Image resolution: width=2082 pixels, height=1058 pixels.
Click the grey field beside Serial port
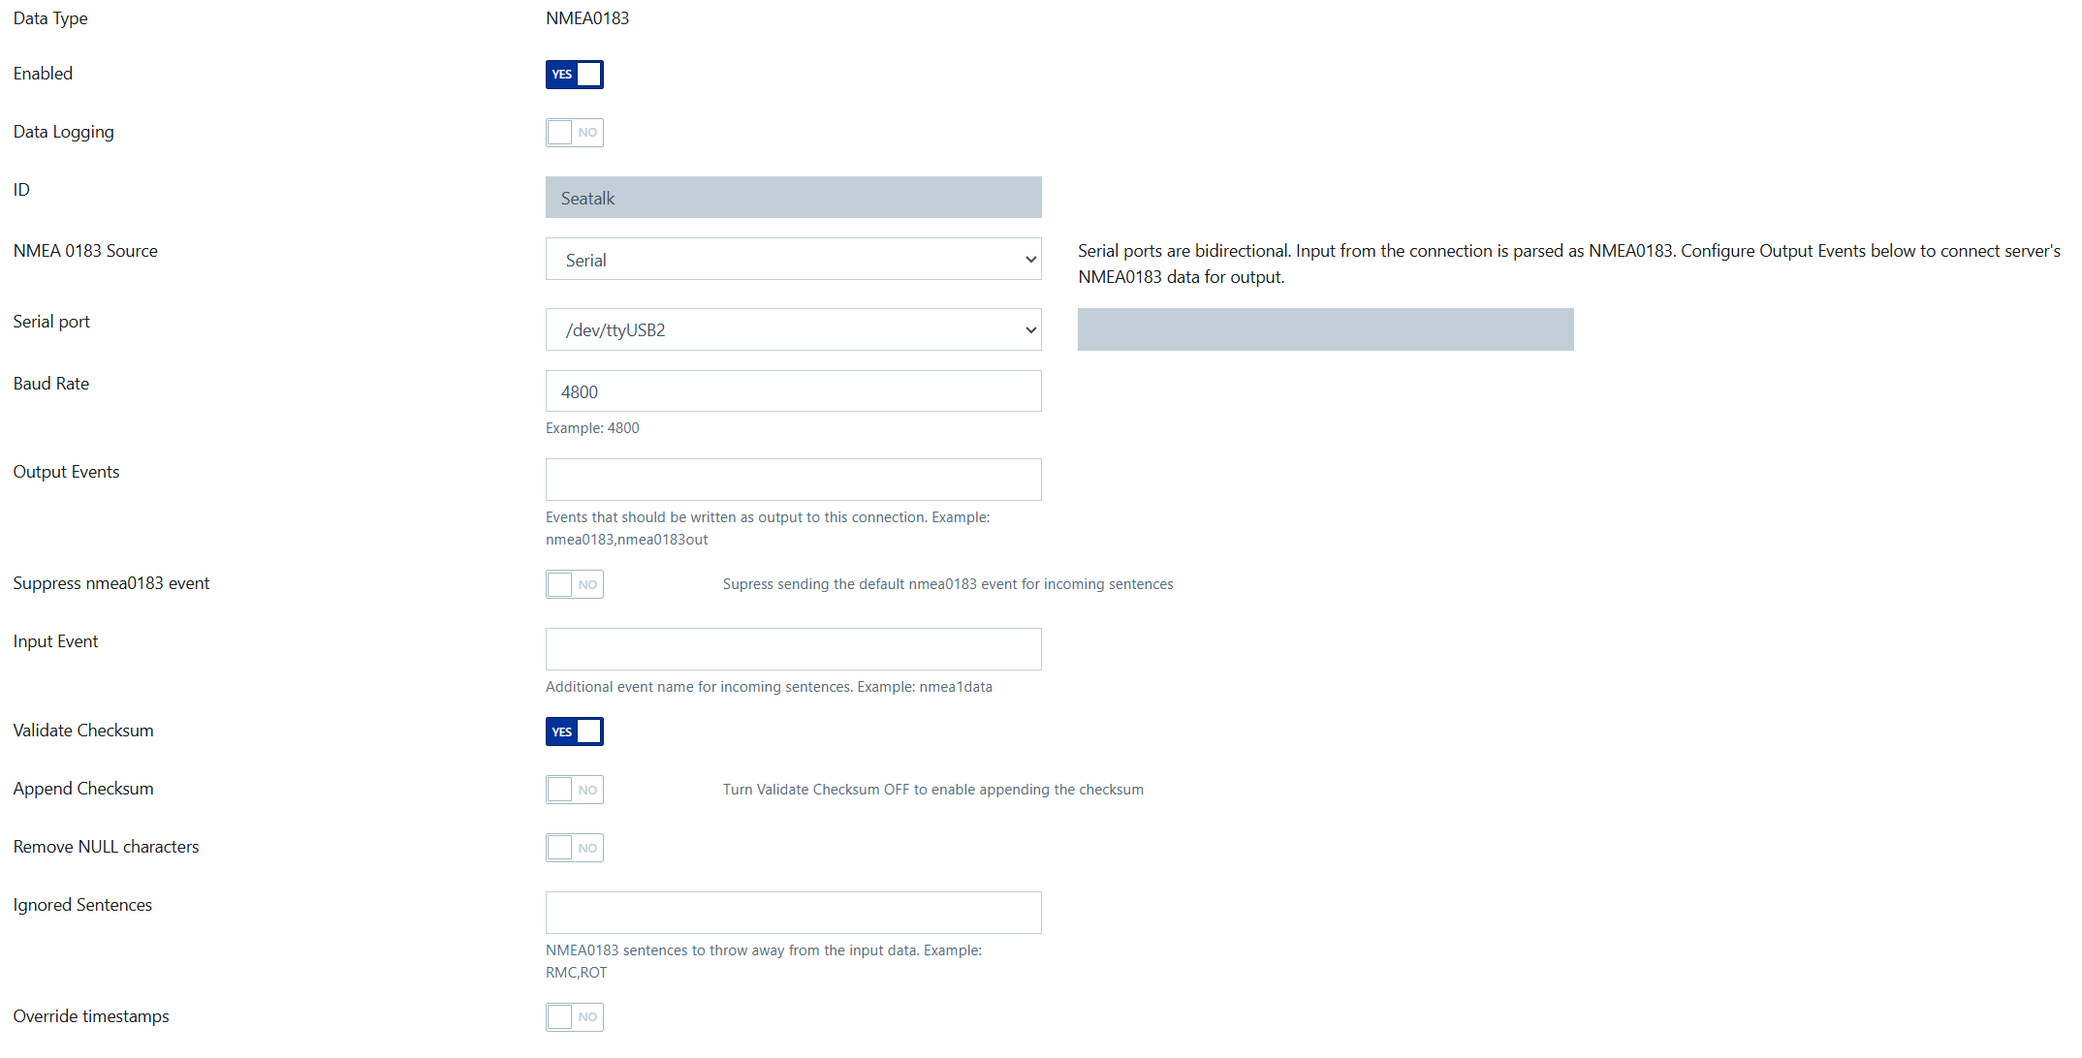pyautogui.click(x=1325, y=329)
